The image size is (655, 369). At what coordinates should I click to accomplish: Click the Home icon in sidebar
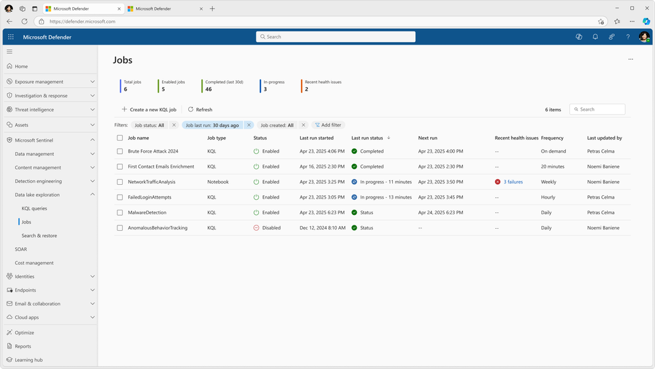click(10, 66)
